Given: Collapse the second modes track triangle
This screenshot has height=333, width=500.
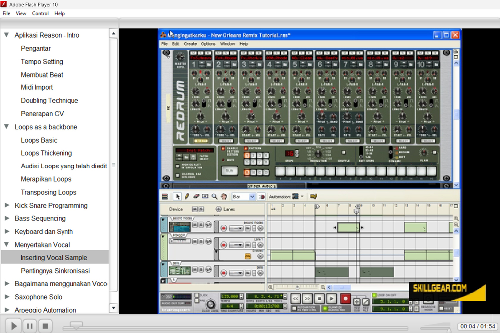Looking at the screenshot, I should coord(163,220).
